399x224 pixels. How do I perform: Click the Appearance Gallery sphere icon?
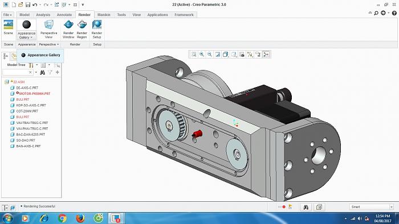pos(26,24)
